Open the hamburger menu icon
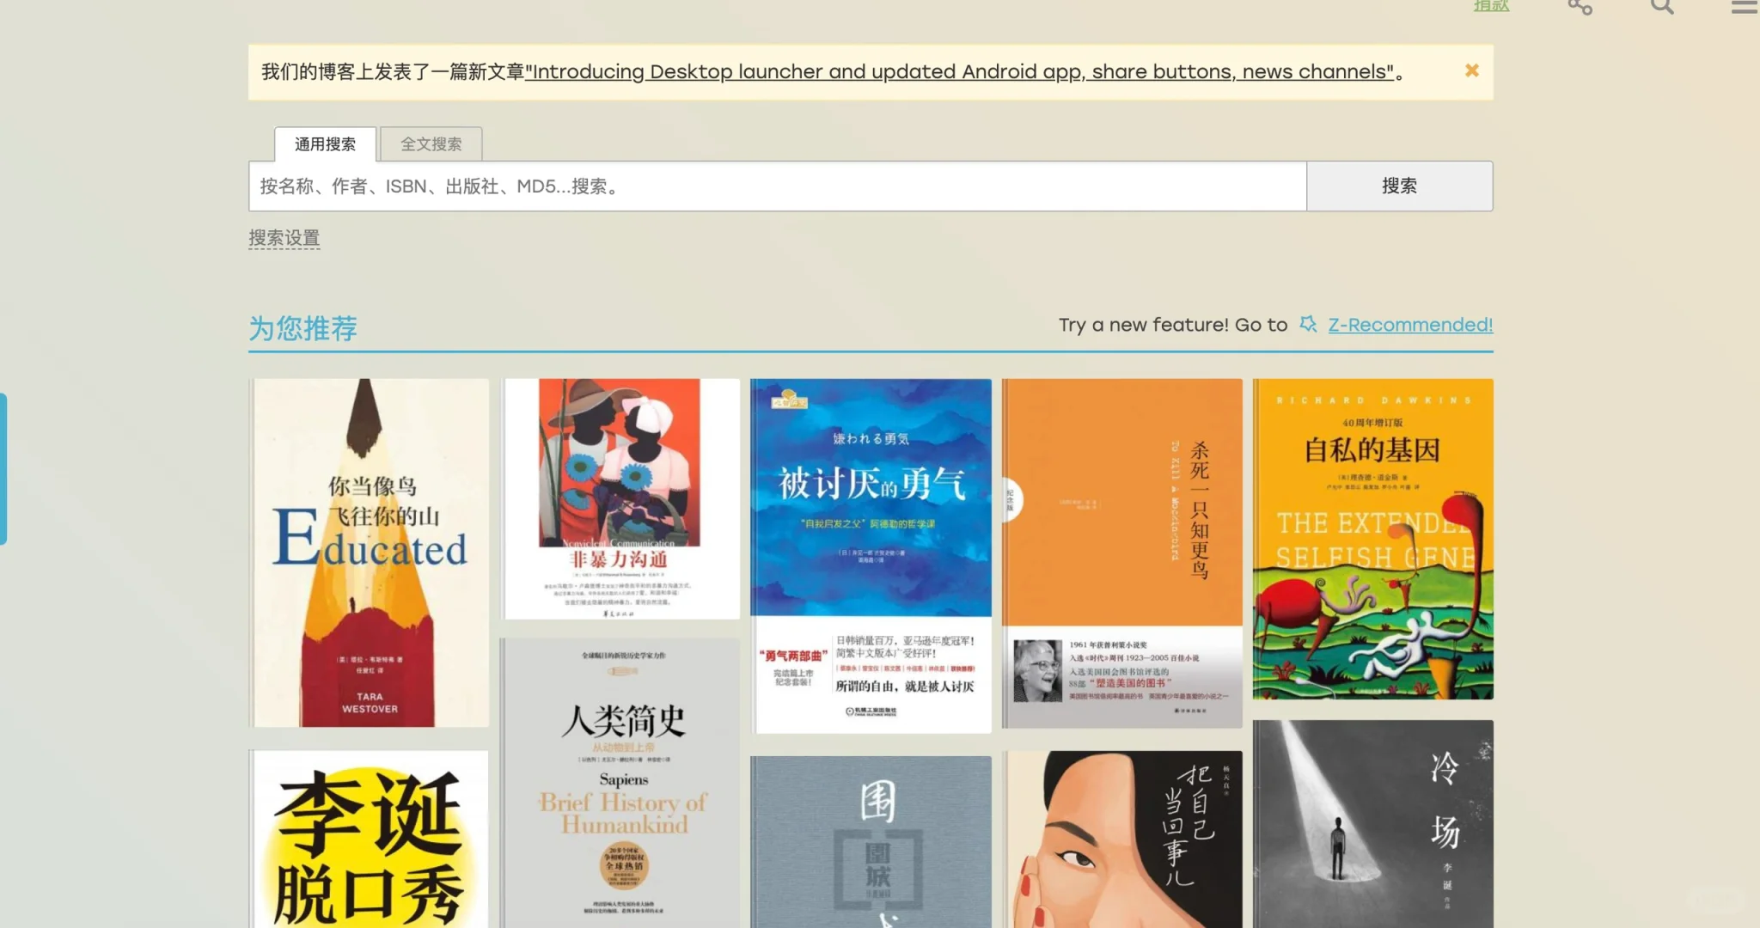 [x=1745, y=7]
